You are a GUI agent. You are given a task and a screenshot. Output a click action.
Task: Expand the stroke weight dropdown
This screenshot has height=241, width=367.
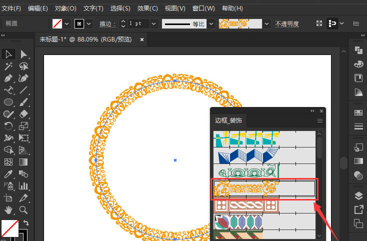click(x=153, y=23)
